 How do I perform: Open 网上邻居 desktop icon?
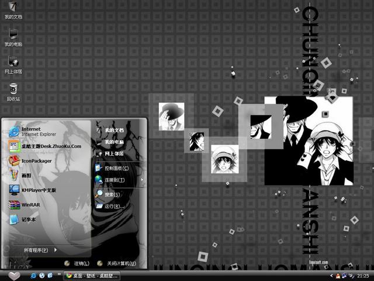(x=13, y=64)
